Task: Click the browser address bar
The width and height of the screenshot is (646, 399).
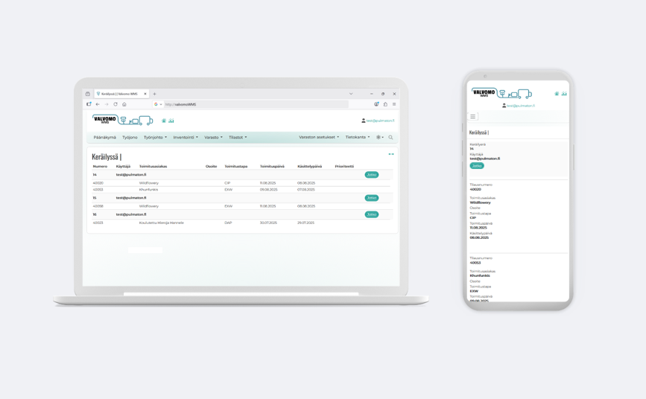Action: click(x=253, y=104)
